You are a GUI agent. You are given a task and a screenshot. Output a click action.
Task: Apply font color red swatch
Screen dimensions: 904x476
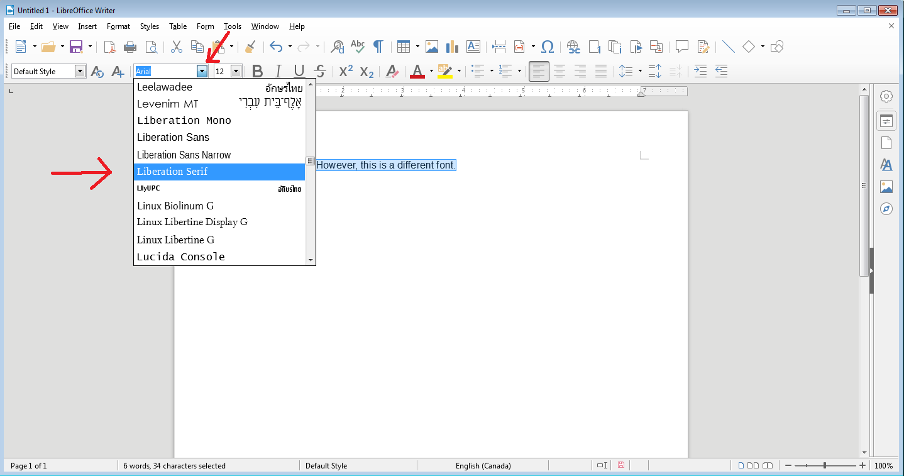(x=417, y=71)
